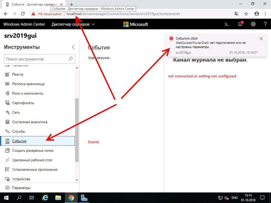Click the network icon in system tray
271x203 pixels.
[220, 198]
